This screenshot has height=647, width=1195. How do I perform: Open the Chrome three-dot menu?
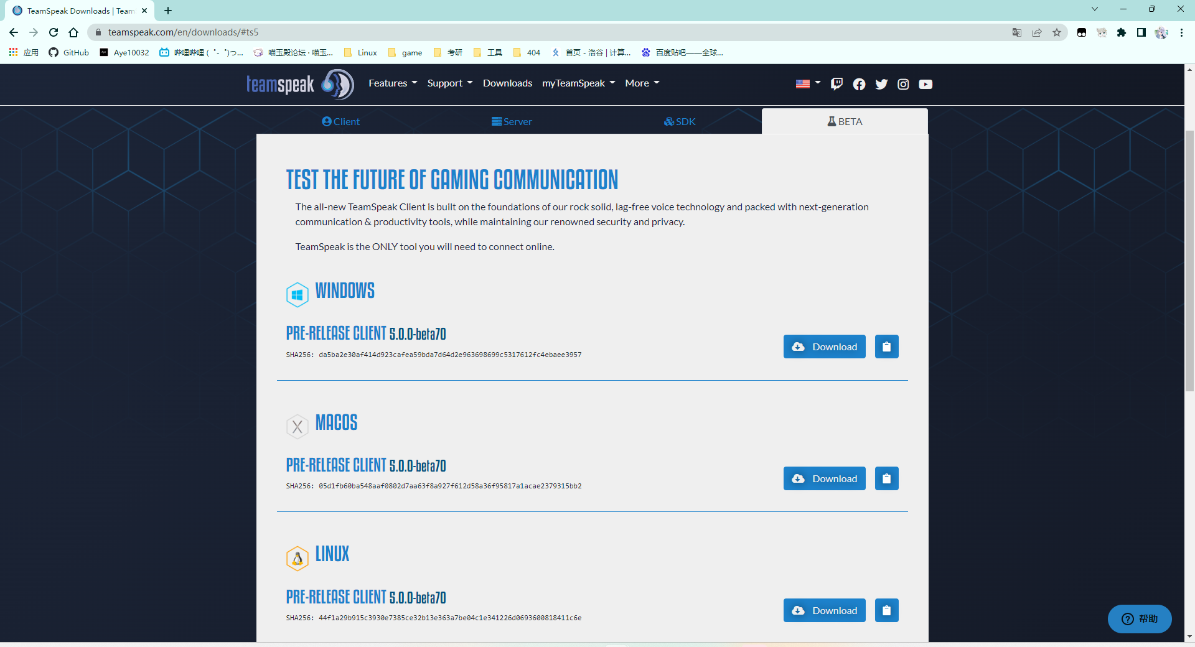click(x=1181, y=32)
